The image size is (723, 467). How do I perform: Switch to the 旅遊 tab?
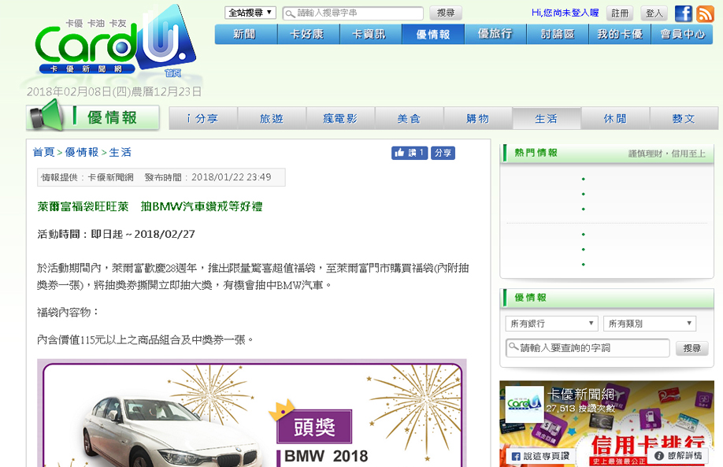point(272,118)
